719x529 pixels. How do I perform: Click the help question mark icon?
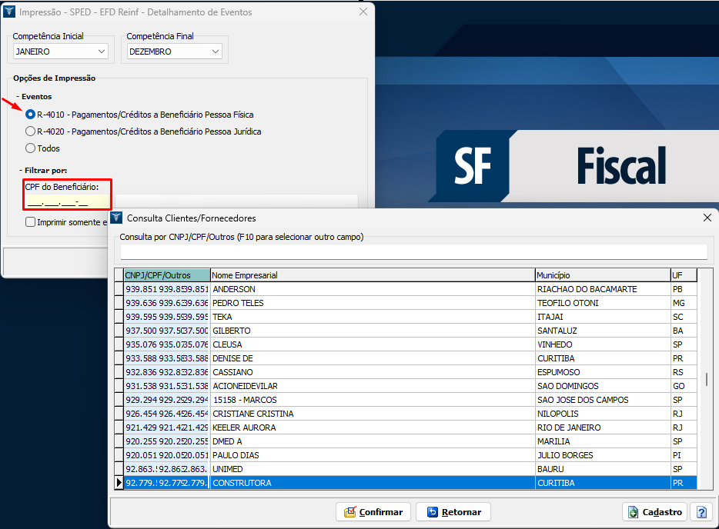(x=701, y=512)
